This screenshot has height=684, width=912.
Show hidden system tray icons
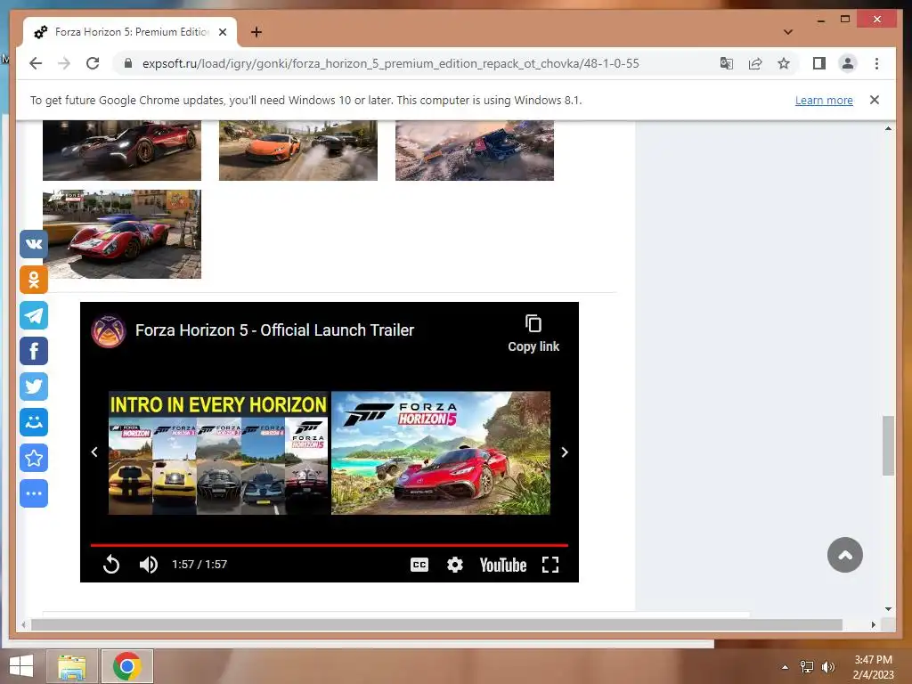click(x=785, y=667)
